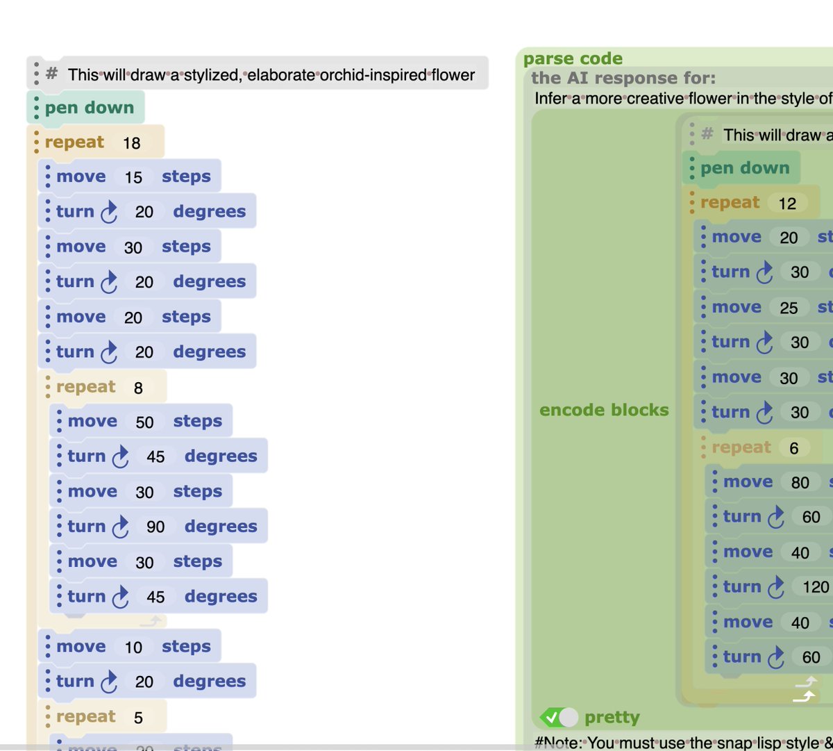This screenshot has width=833, height=751.
Task: Edit the 120 degrees turn value
Action: point(815,587)
